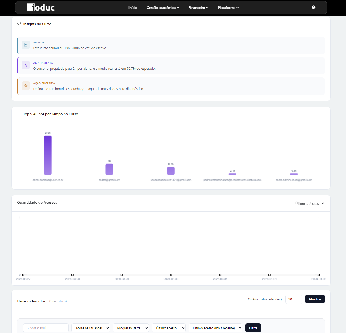Expand the Plataforma dropdown menu
Screen dimensions: 346x333
(x=228, y=8)
